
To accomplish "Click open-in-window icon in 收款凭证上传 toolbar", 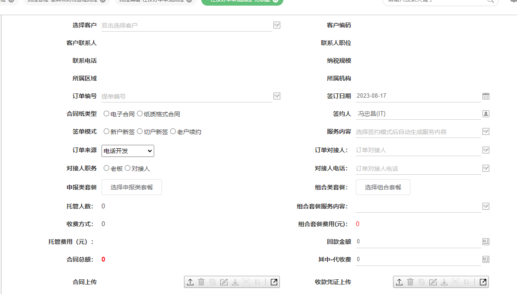I will pos(483,282).
